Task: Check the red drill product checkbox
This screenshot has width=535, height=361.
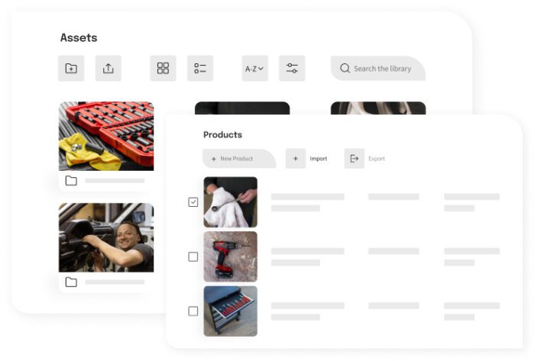Action: tap(193, 256)
